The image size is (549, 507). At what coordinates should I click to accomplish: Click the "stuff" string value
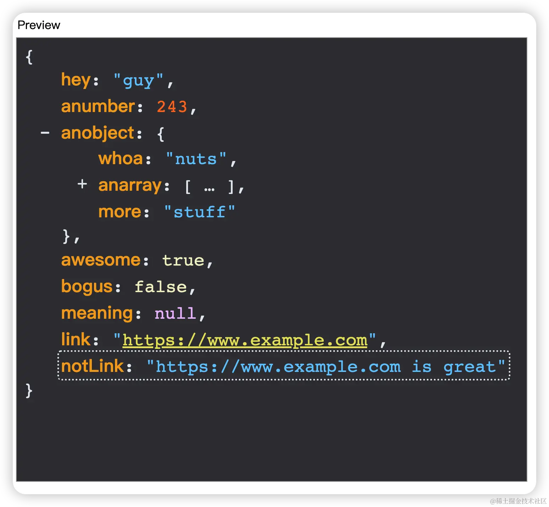pos(199,212)
